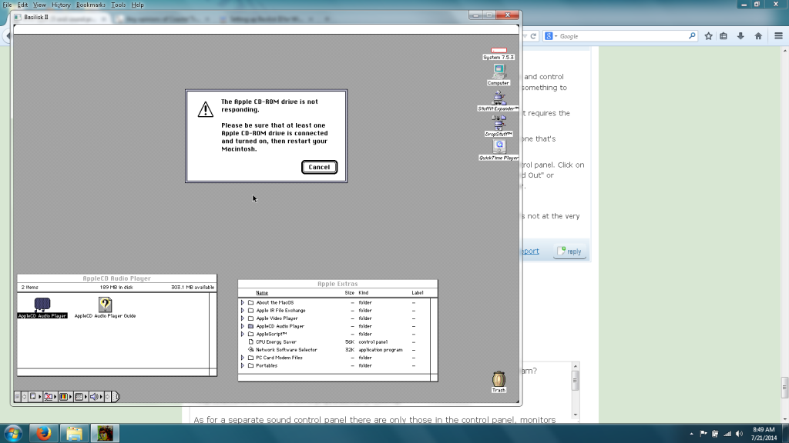Select the PC Card Modem Files row name
This screenshot has height=443, width=789.
click(x=279, y=358)
